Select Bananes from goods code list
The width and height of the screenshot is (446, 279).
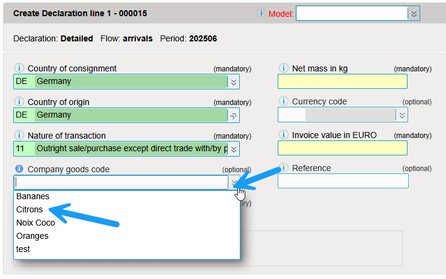(x=33, y=196)
